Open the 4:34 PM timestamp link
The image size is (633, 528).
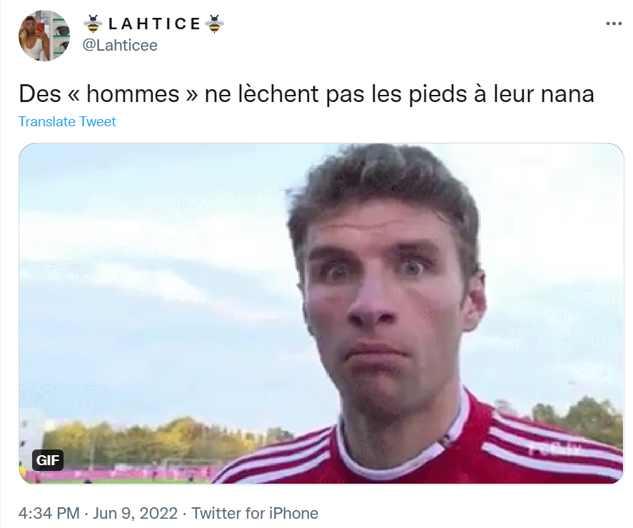tap(49, 514)
